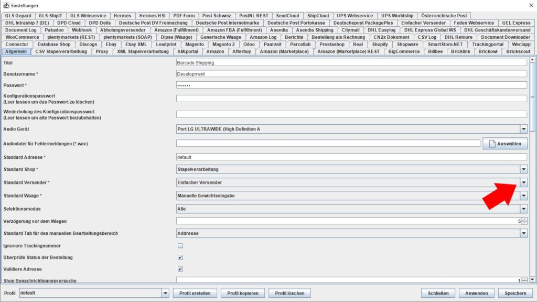Screen dimensions: 537x302
Task: Click the Audiodatei für Fehlermeldungen field
Action: [328, 144]
